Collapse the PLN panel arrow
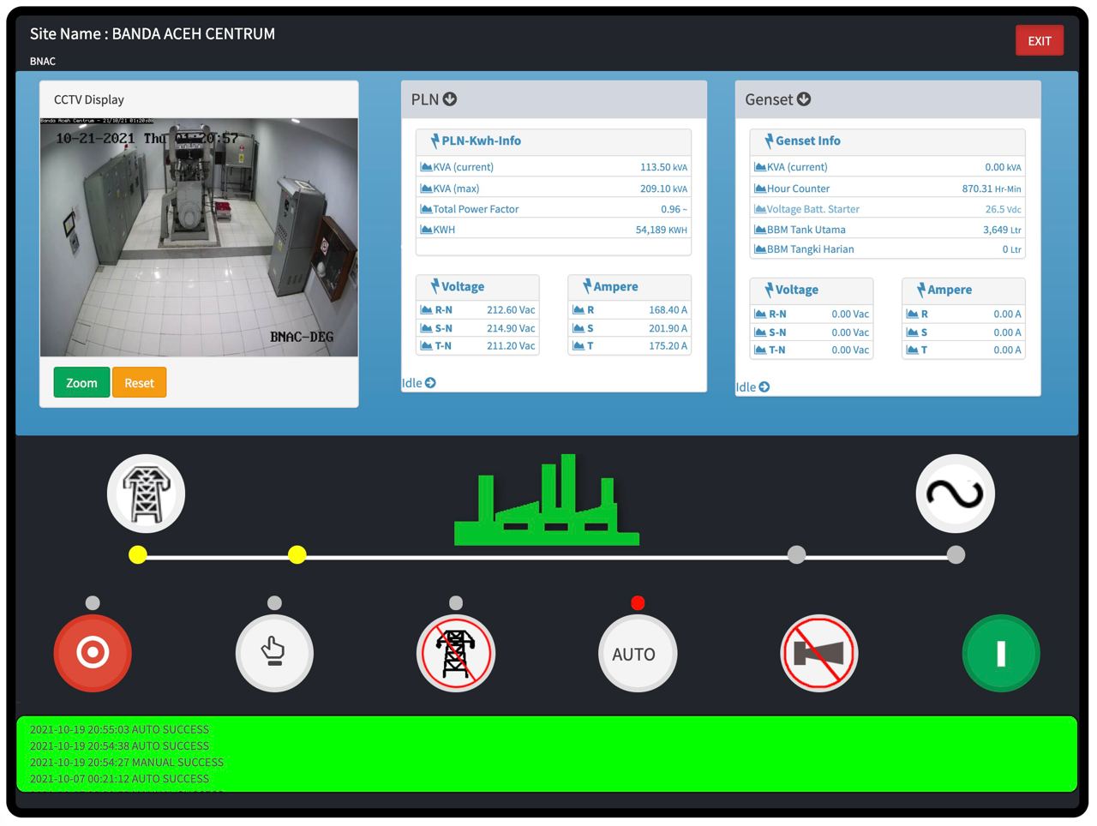This screenshot has height=826, width=1097. pos(450,99)
